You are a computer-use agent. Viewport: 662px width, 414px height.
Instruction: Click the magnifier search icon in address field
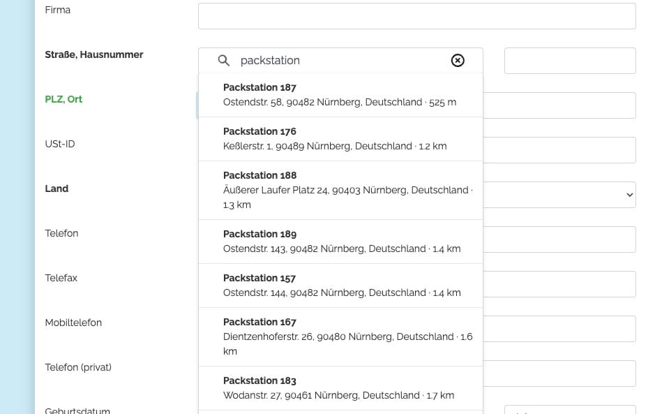(x=224, y=61)
